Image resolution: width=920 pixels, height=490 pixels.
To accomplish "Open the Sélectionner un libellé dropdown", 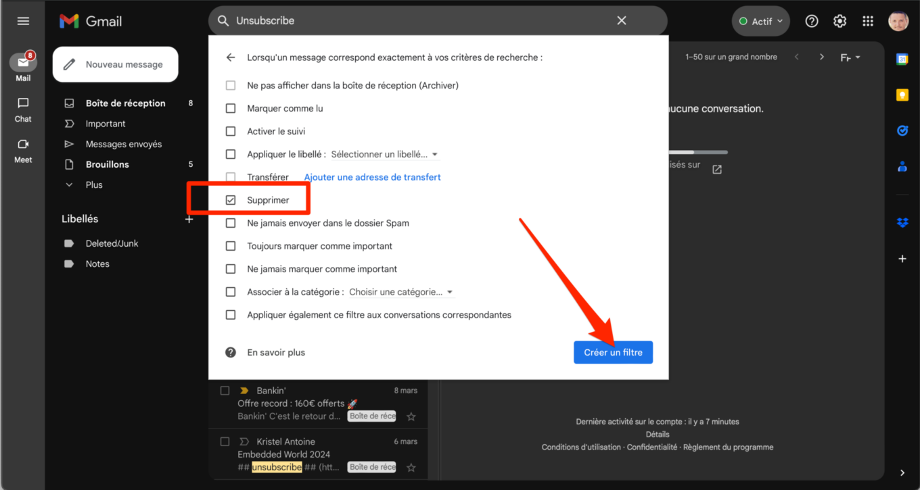I will (384, 154).
